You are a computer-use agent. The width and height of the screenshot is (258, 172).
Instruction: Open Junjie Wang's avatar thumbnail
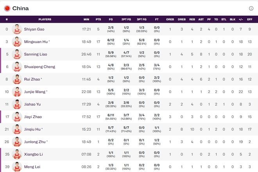(17, 92)
